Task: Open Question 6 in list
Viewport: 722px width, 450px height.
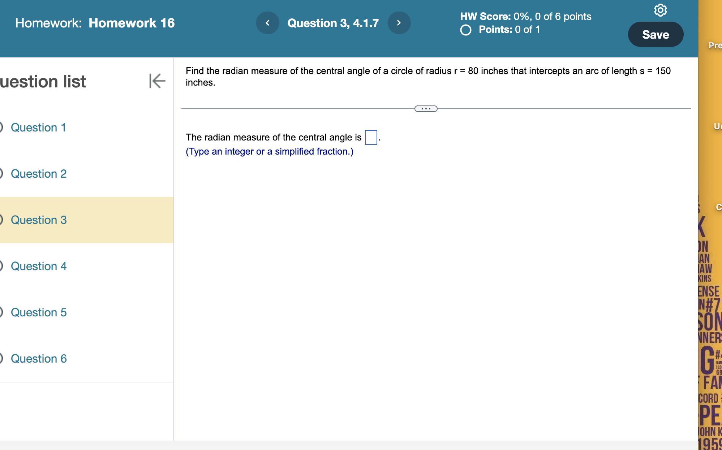Action: coord(39,359)
